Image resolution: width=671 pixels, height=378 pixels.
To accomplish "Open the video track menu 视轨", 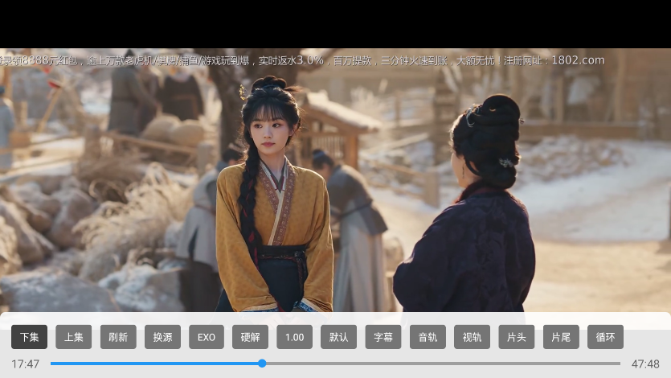I will (472, 337).
